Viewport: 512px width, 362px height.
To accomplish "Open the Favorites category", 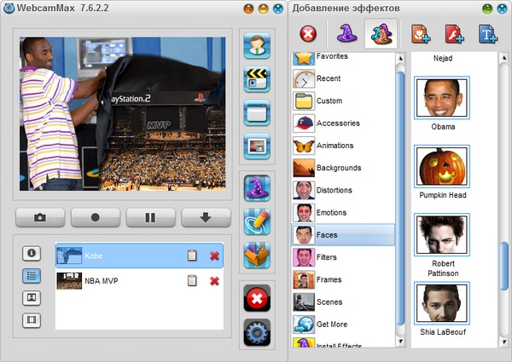I will pos(343,58).
